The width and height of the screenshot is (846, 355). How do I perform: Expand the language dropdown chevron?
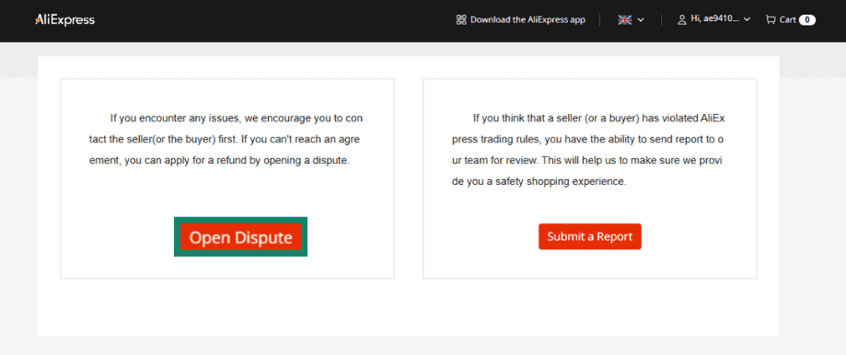[x=641, y=20]
